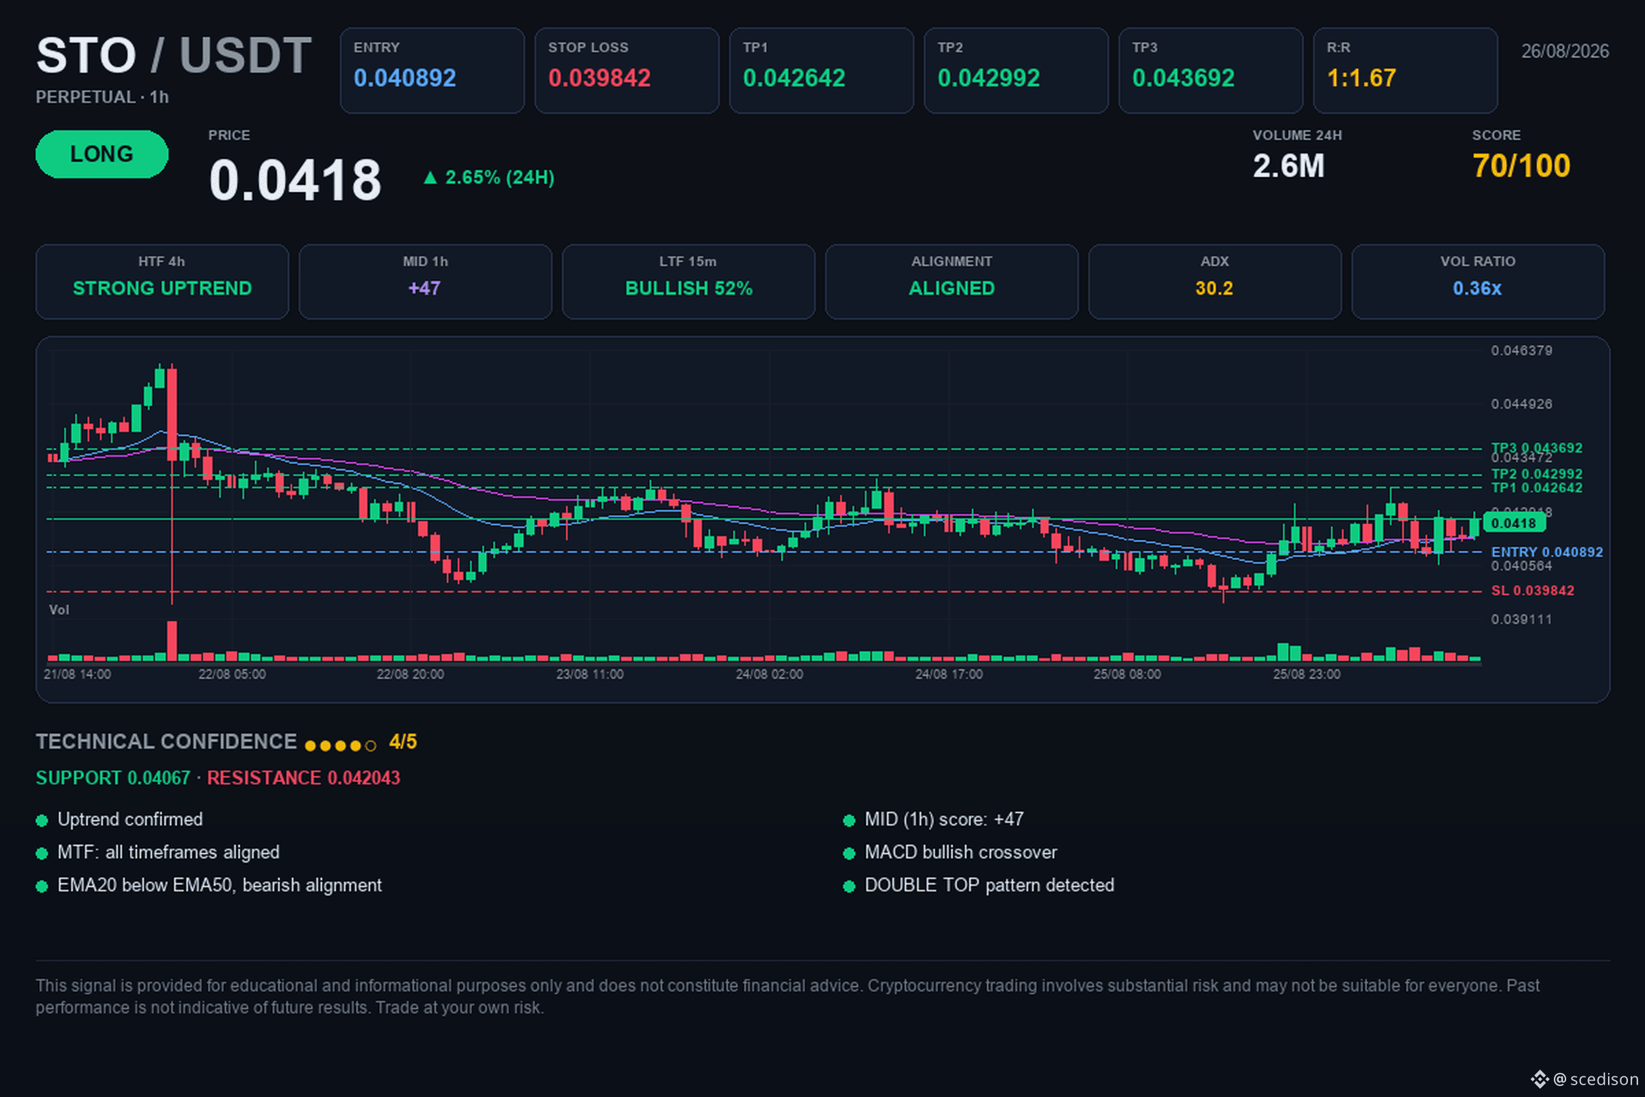The height and width of the screenshot is (1097, 1645).
Task: Click the TP2 0.042992 chart line label
Action: coord(1537,474)
